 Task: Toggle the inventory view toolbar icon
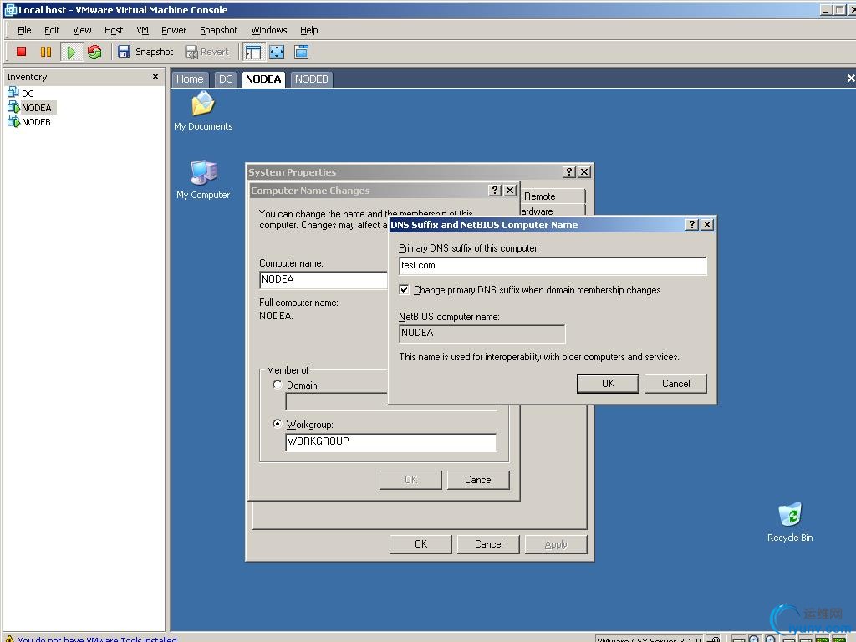pyautogui.click(x=253, y=52)
